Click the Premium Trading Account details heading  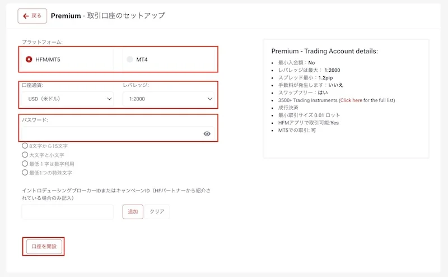click(x=324, y=51)
